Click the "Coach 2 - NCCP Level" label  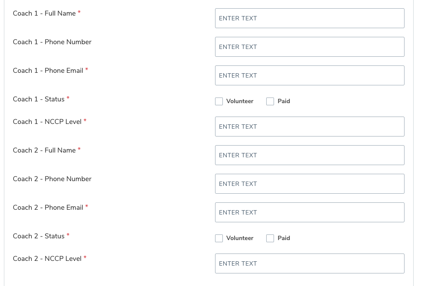tap(47, 259)
